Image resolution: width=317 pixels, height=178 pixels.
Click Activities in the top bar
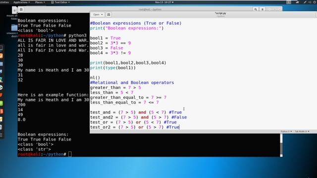tap(4, 2)
